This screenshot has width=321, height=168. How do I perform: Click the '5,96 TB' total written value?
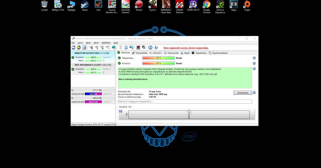point(152,97)
